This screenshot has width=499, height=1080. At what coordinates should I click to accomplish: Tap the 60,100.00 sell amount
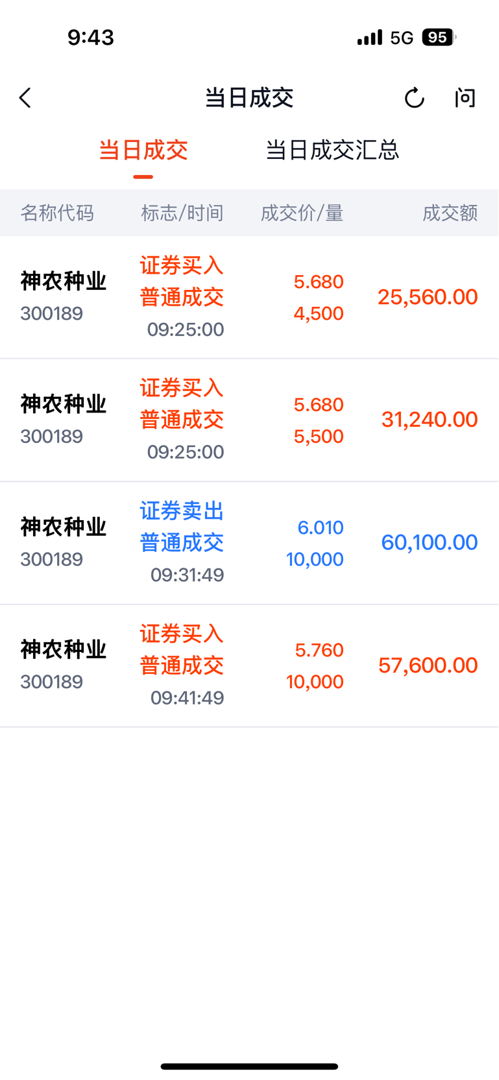(430, 542)
